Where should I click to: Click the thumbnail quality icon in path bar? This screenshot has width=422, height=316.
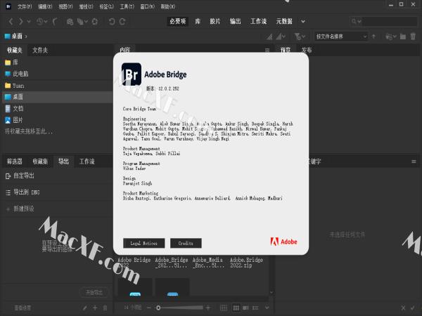[x=279, y=37]
